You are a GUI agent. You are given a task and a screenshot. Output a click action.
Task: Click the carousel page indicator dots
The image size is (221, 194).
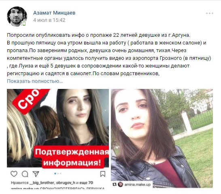[x=58, y=173]
